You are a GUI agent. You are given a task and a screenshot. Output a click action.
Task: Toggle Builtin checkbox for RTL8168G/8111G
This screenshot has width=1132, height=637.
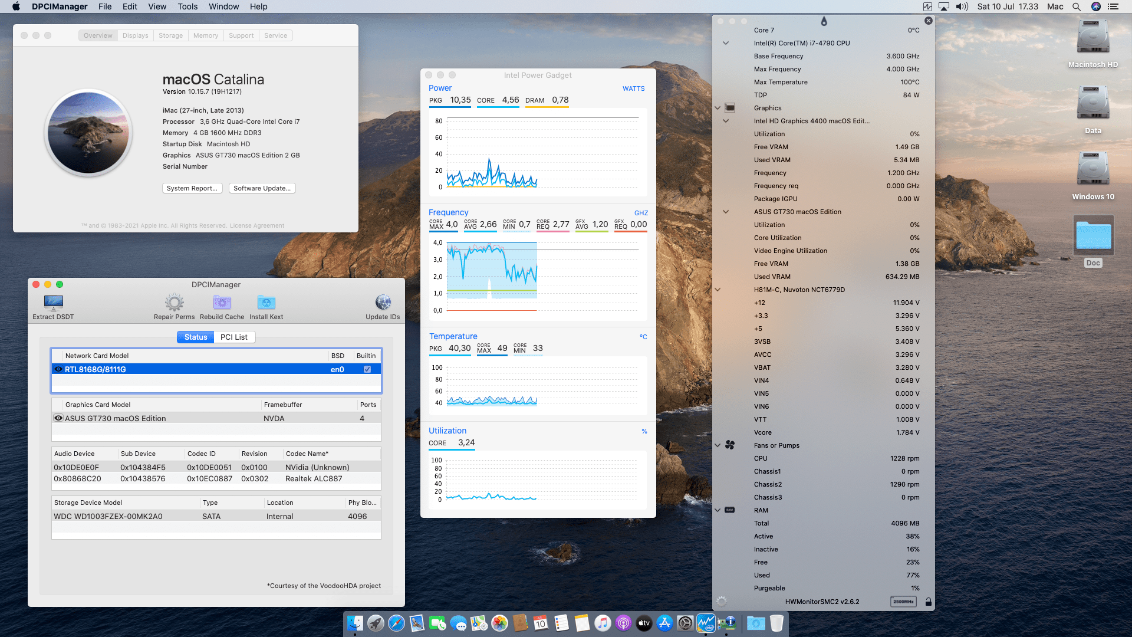pyautogui.click(x=367, y=369)
